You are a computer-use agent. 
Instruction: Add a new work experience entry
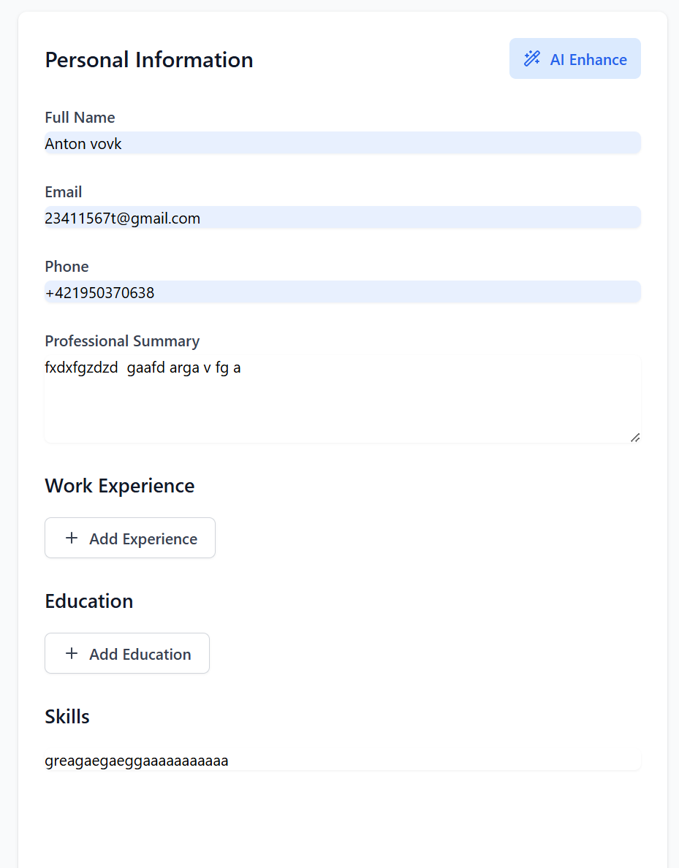coord(130,538)
